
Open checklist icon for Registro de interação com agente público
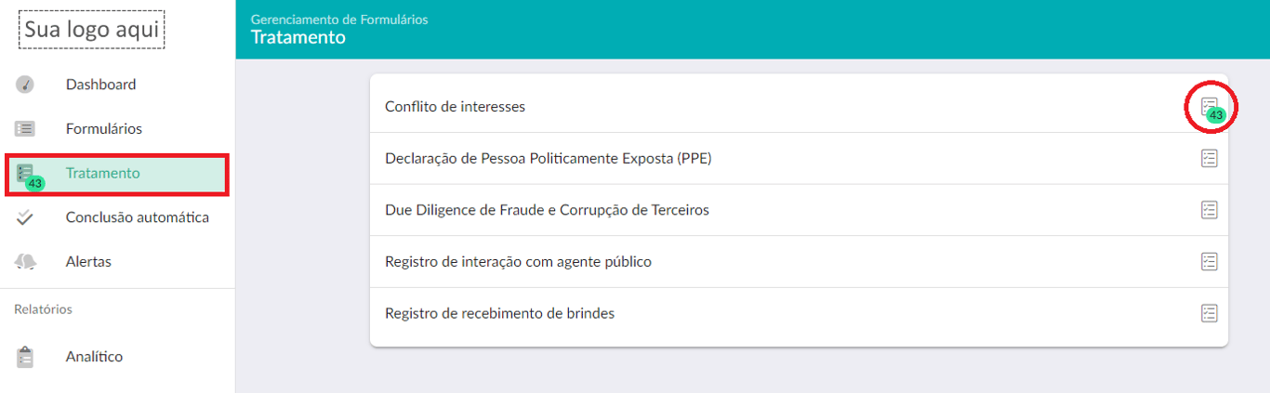1209,262
